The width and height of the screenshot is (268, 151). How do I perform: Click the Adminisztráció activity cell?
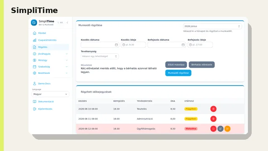[x=145, y=119]
